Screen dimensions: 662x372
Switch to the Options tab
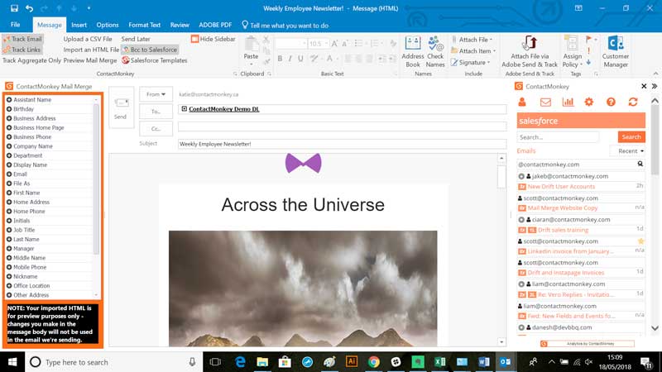pos(108,25)
